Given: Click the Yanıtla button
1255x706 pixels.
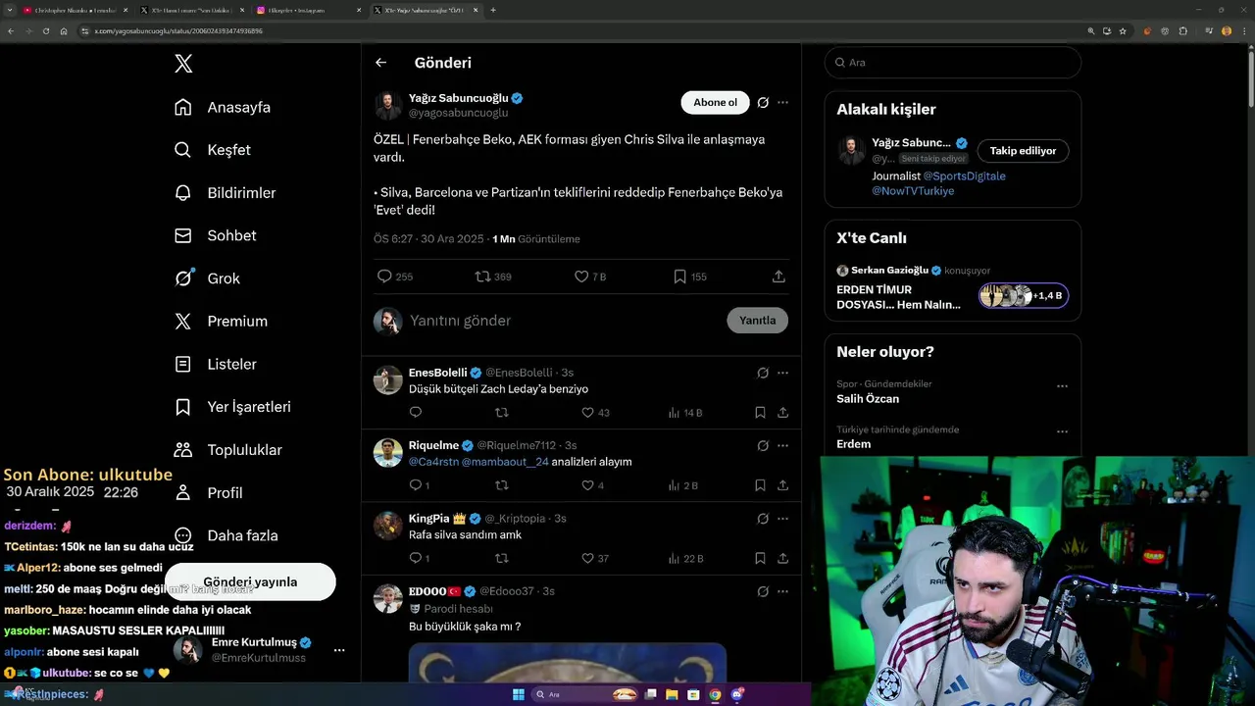Looking at the screenshot, I should click(757, 321).
